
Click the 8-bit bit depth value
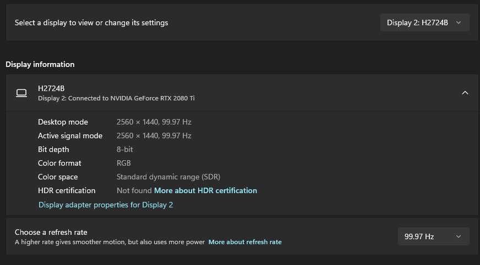pyautogui.click(x=125, y=149)
